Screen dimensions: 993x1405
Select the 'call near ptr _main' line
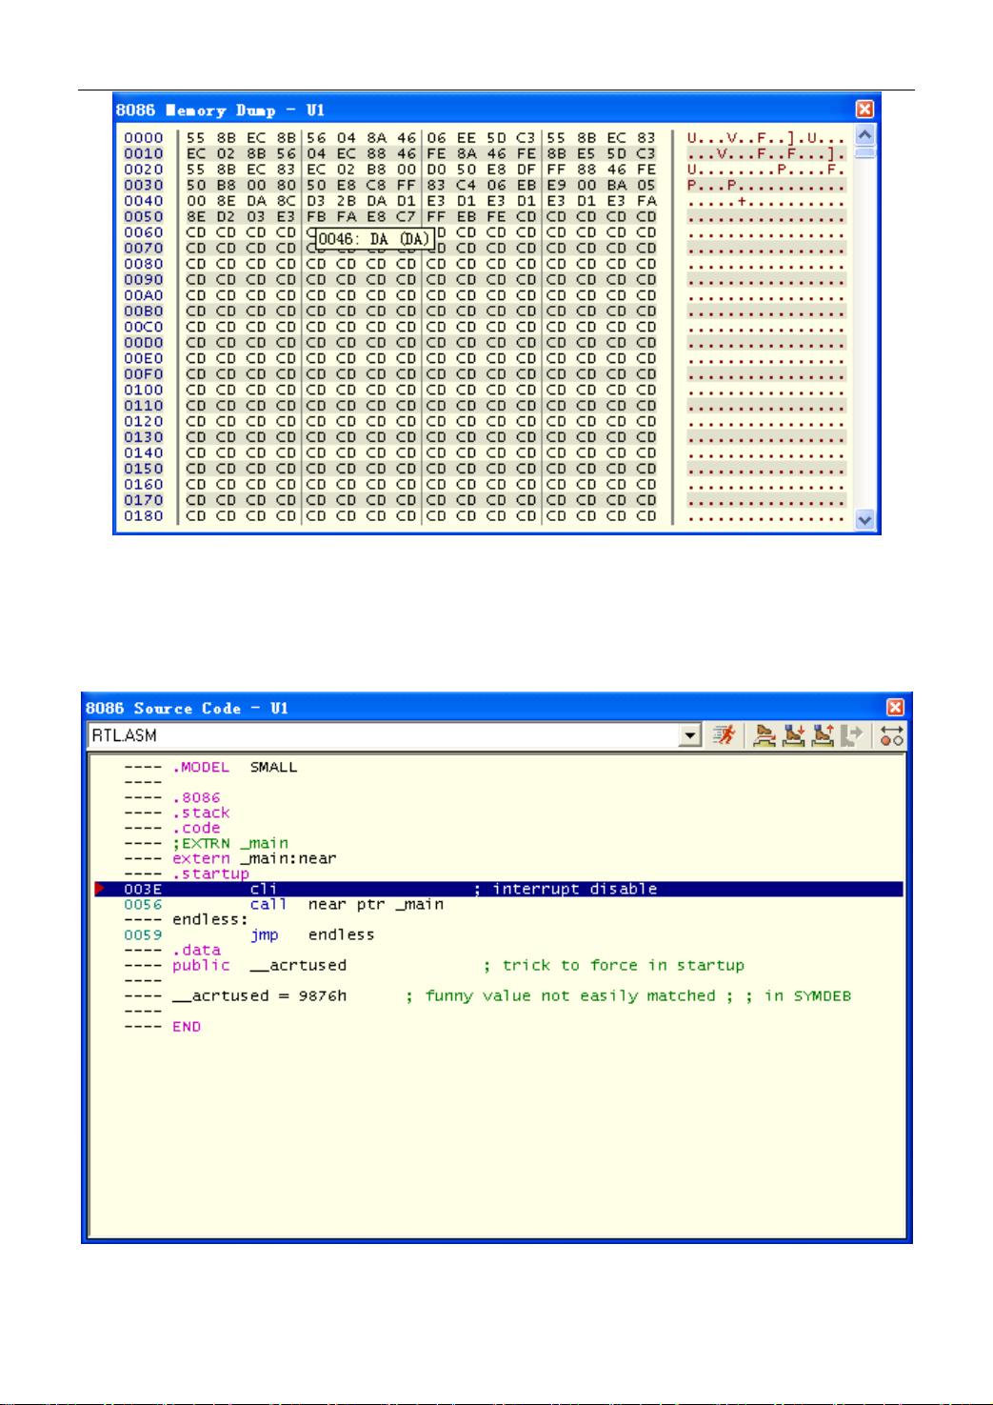click(347, 904)
